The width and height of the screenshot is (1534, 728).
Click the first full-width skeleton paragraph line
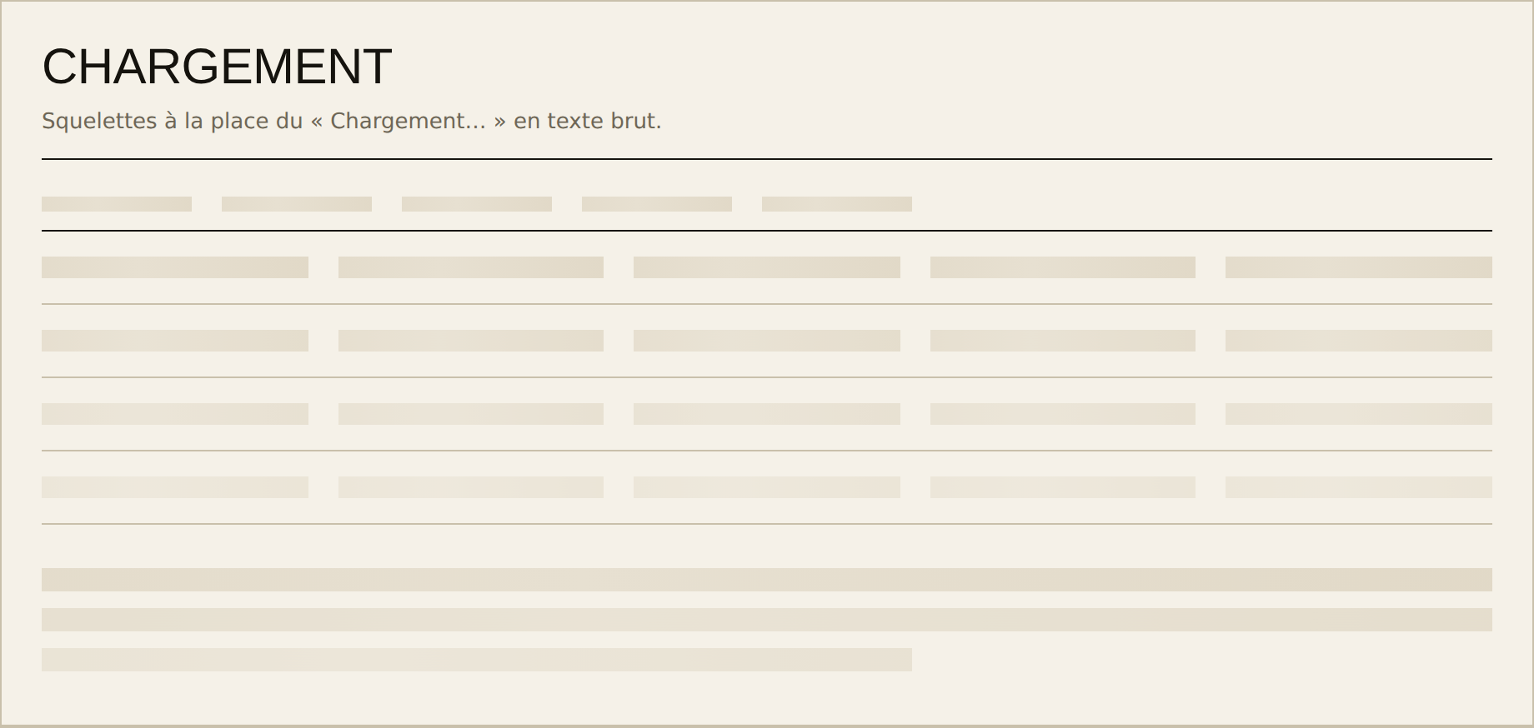click(x=767, y=580)
